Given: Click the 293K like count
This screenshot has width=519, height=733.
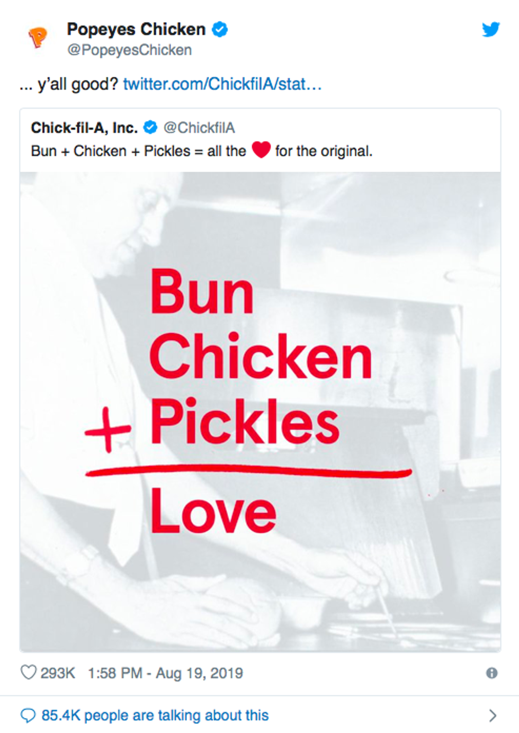Looking at the screenshot, I should click(58, 673).
